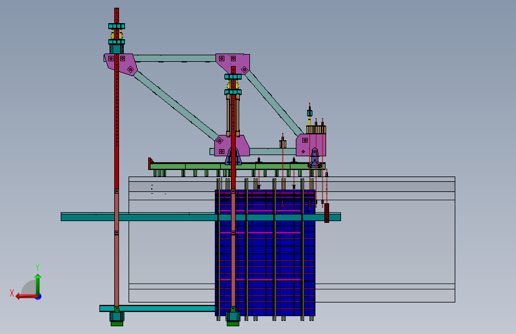Pick the dark red block at the teal beam's end
Viewport: 516px width, 334px height.
(x=327, y=213)
